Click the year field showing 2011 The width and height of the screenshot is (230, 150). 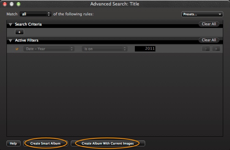coord(145,49)
